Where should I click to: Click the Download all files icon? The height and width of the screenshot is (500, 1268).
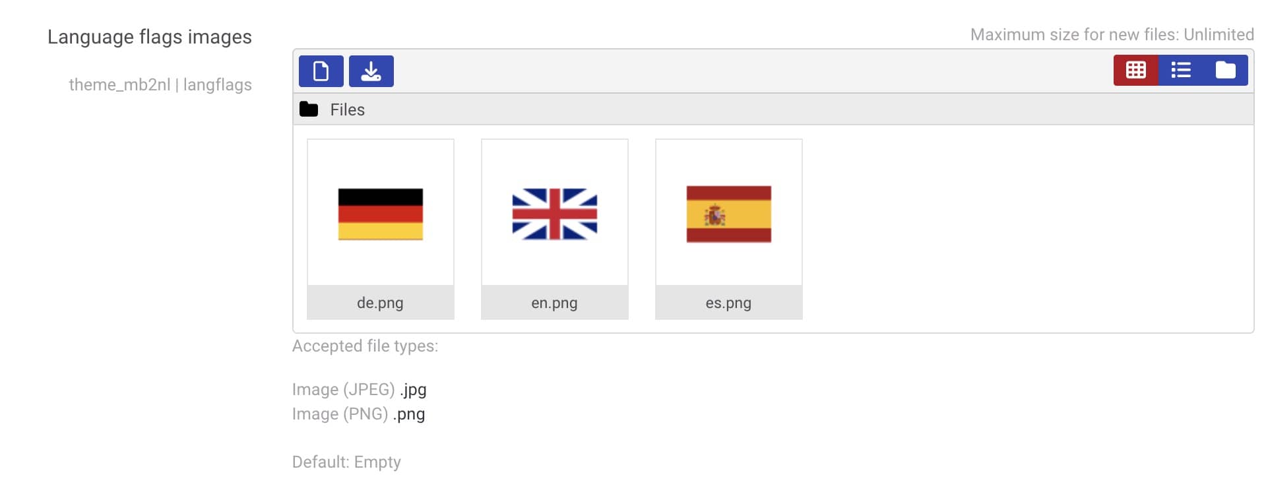click(x=371, y=71)
